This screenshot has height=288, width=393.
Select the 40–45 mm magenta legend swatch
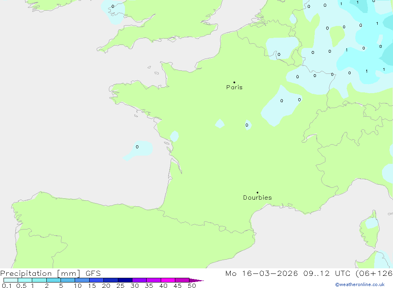(168, 280)
